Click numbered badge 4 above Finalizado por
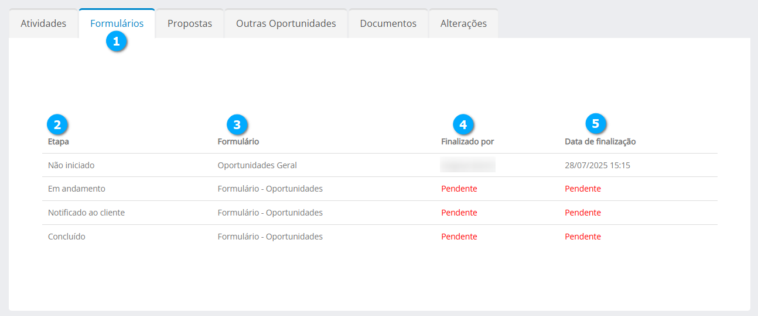Viewport: 758px width, 316px height. tap(463, 124)
